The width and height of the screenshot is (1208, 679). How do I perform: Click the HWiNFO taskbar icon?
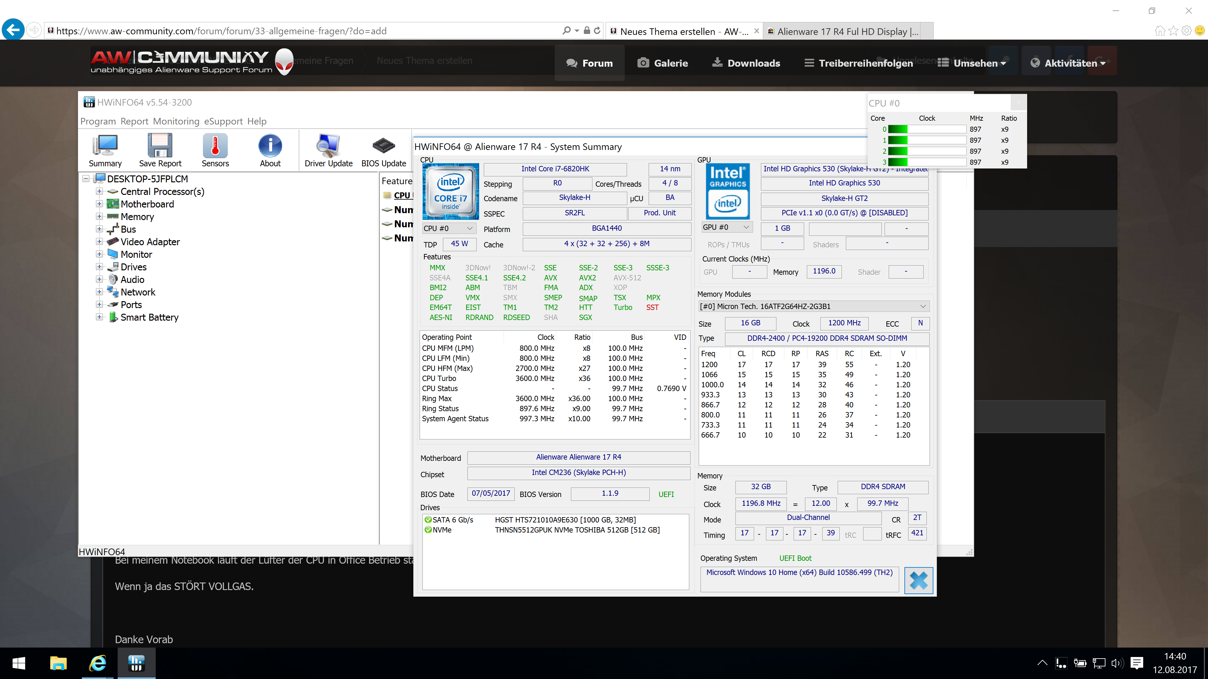point(136,663)
